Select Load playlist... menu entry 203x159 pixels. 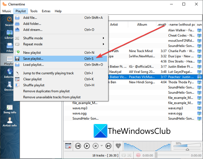[61, 65]
